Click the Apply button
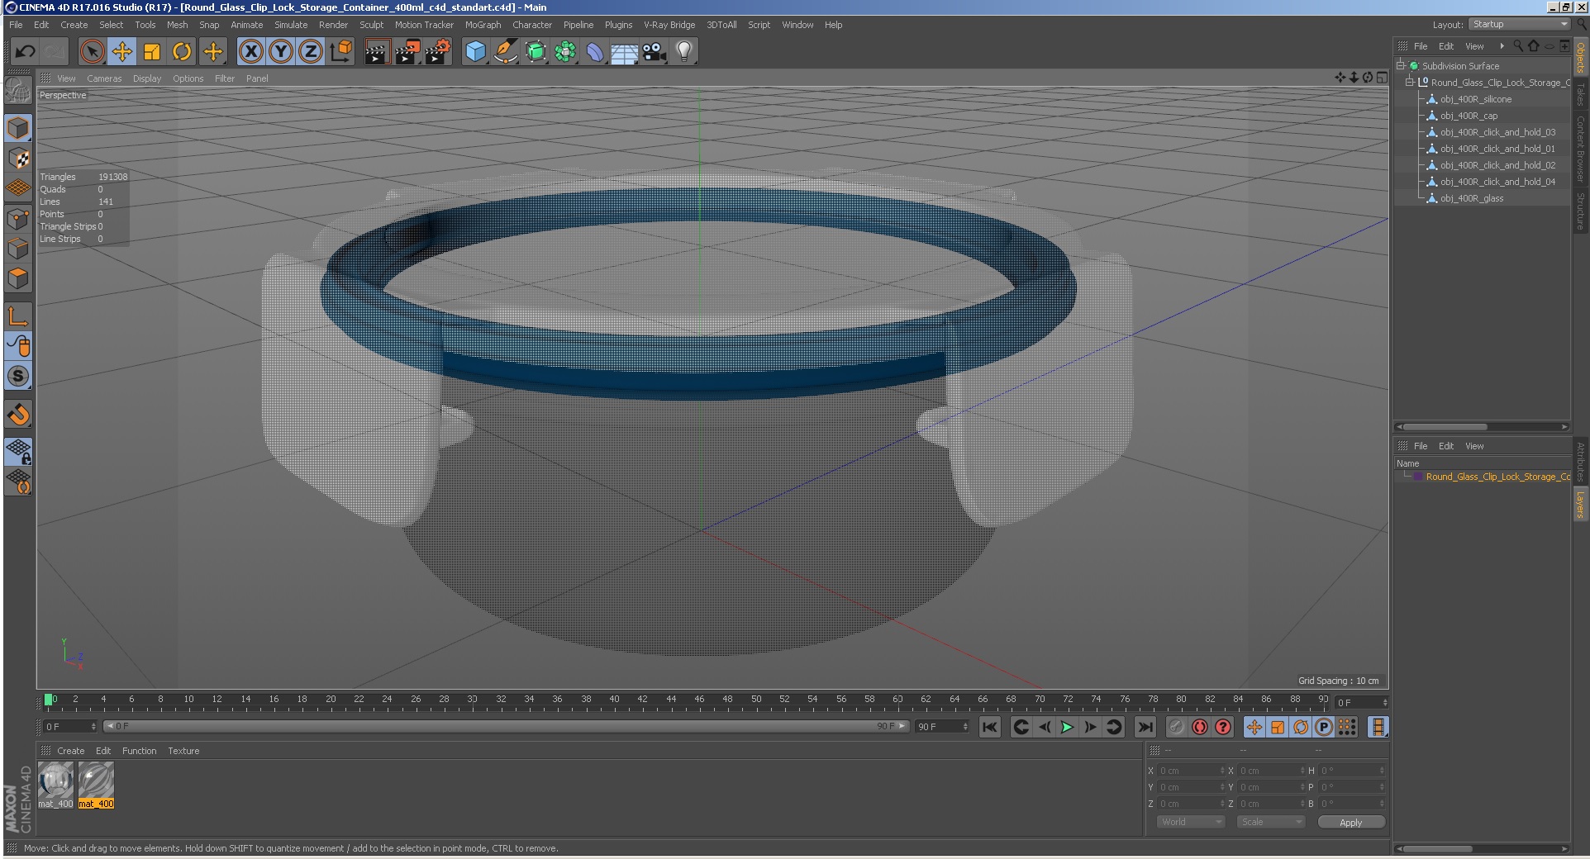Image resolution: width=1590 pixels, height=859 pixels. 1350,822
